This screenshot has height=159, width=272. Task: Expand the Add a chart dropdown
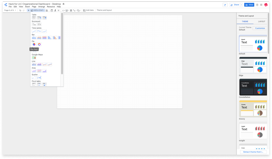pos(38,10)
